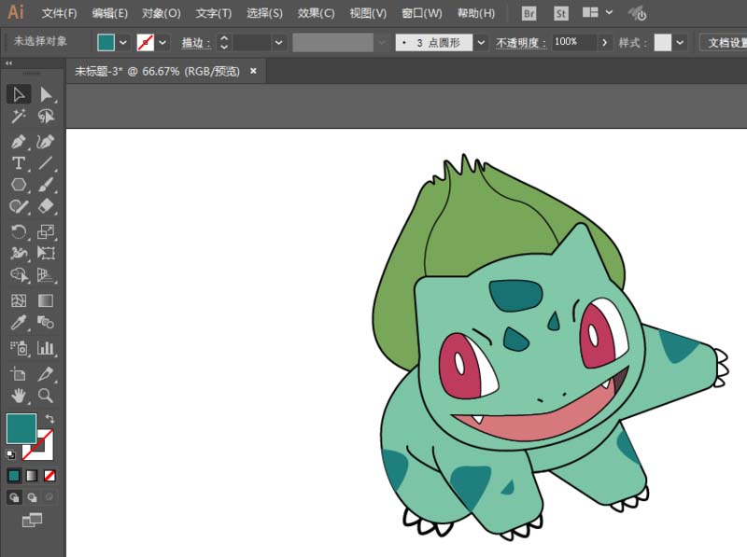Select the Hand tool
The height and width of the screenshot is (557, 747).
[x=19, y=396]
